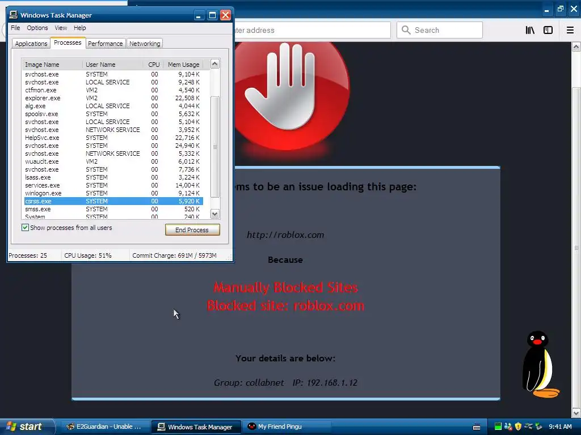Viewport: 581px width, 435px height.
Task: Select the alg.exe process row
Action: (x=113, y=106)
